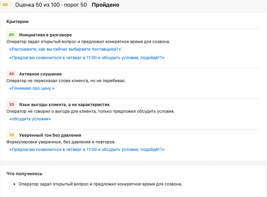Click the red score badge 30
The image size is (267, 197).
point(12,105)
